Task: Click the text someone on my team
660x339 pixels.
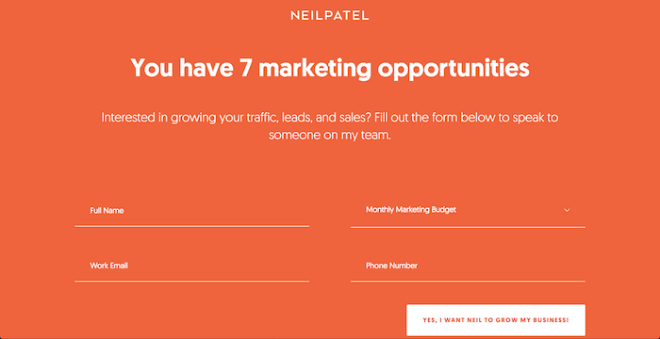Action: (x=330, y=136)
